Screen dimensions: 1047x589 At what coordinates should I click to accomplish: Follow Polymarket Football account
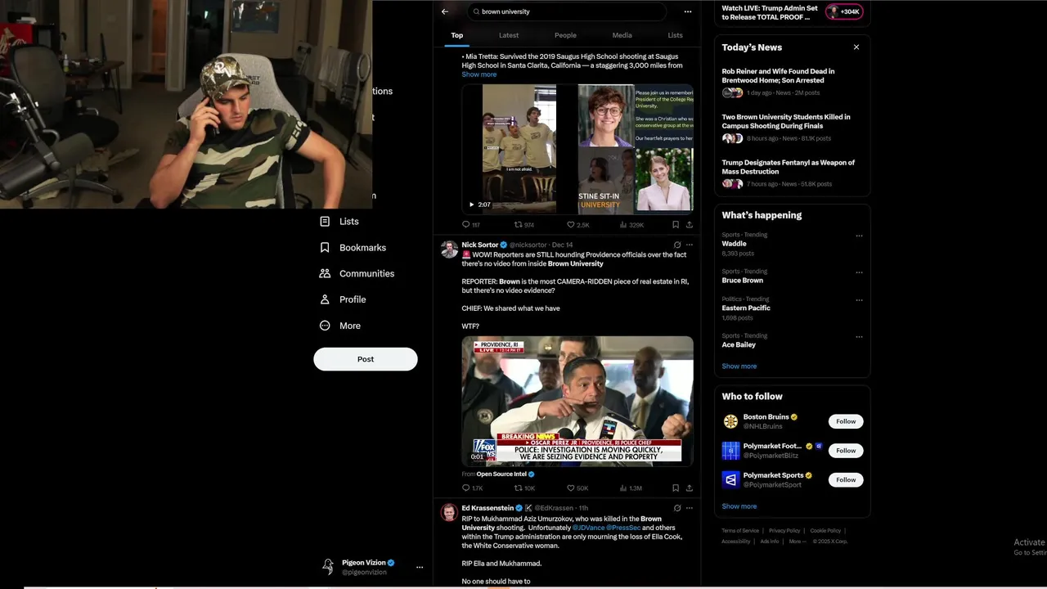point(846,451)
